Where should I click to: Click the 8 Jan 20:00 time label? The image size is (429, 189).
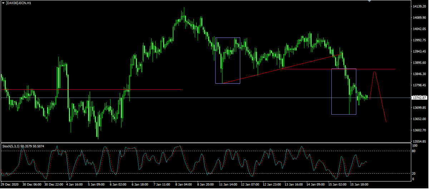tap(206, 185)
